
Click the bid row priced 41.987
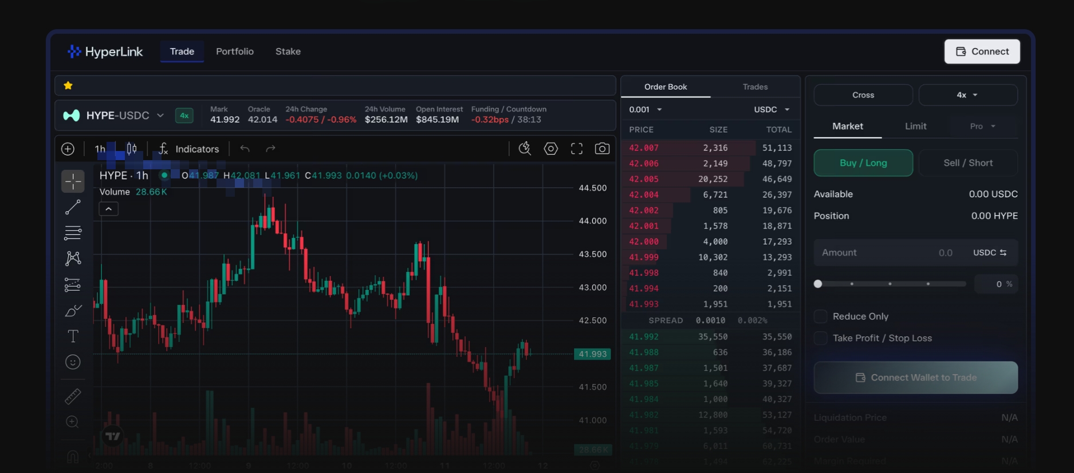click(x=710, y=368)
